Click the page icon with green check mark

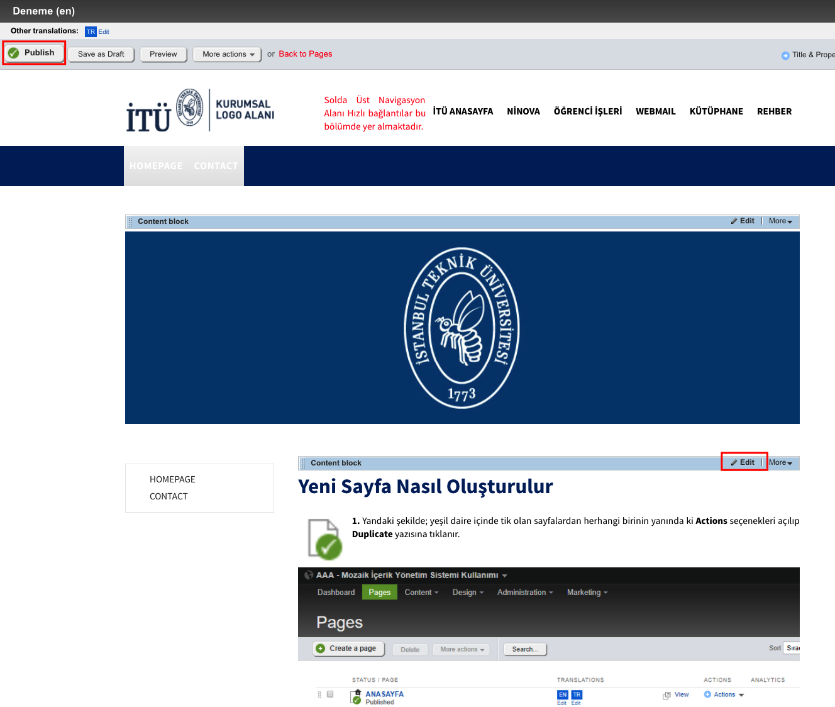pos(325,539)
